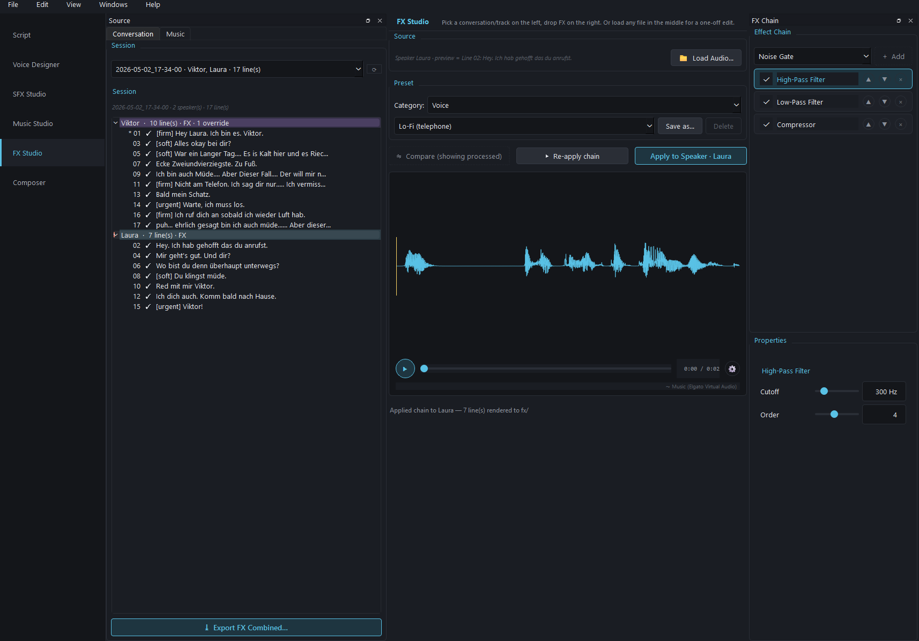Toggle Compare showing processed
Viewport: 919px width, 641px height.
(x=449, y=156)
